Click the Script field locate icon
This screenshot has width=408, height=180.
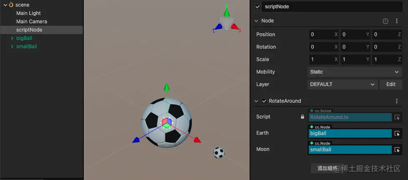397,117
